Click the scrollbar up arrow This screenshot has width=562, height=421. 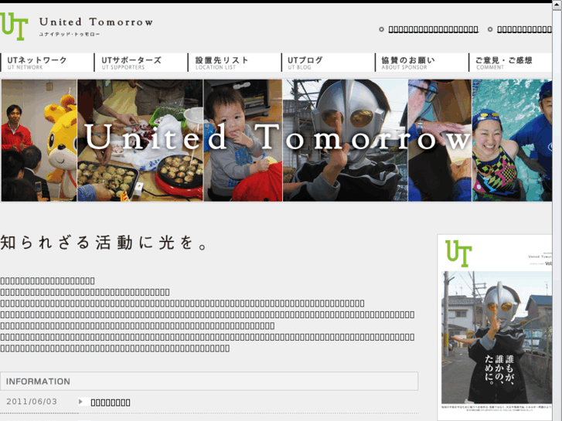click(x=557, y=5)
